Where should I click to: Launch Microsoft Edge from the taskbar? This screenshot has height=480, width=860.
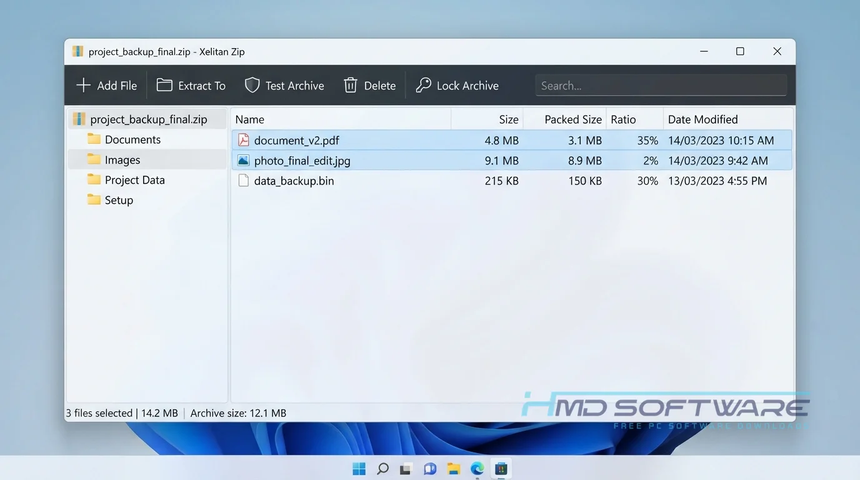coord(477,468)
